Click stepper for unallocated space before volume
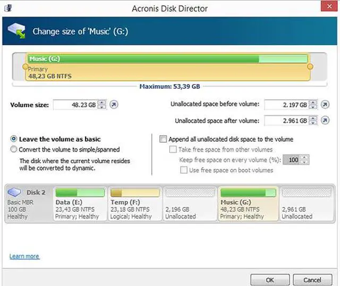 point(313,105)
